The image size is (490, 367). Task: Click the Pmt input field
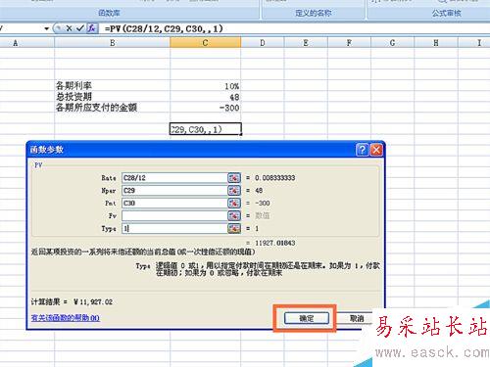tap(174, 204)
